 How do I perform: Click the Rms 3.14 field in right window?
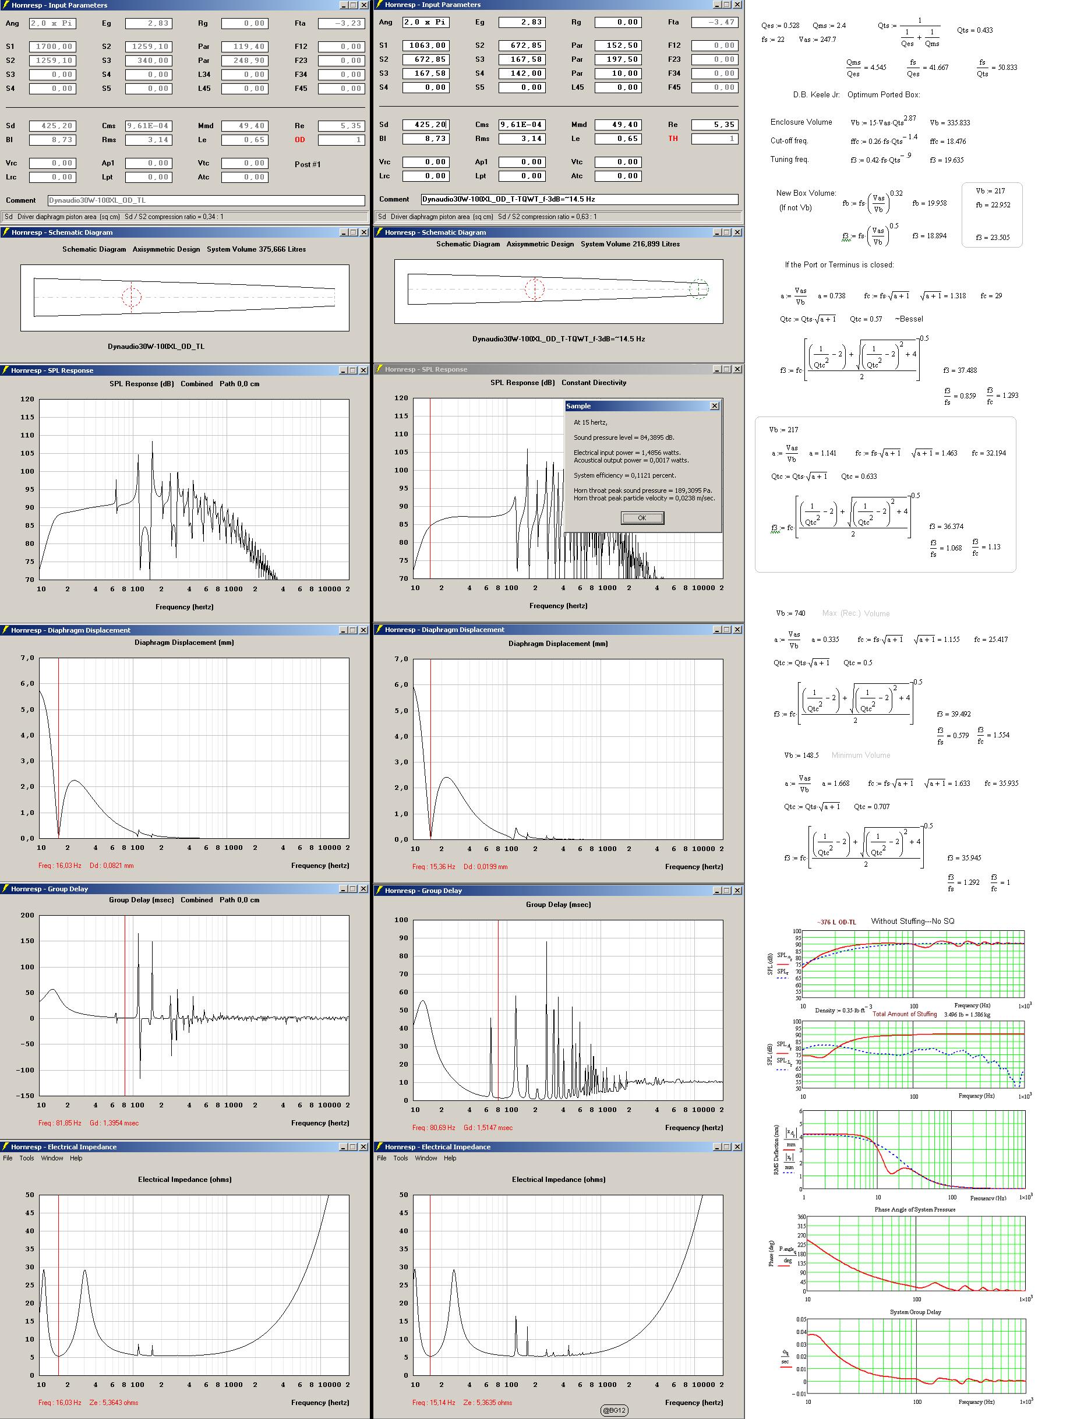522,139
